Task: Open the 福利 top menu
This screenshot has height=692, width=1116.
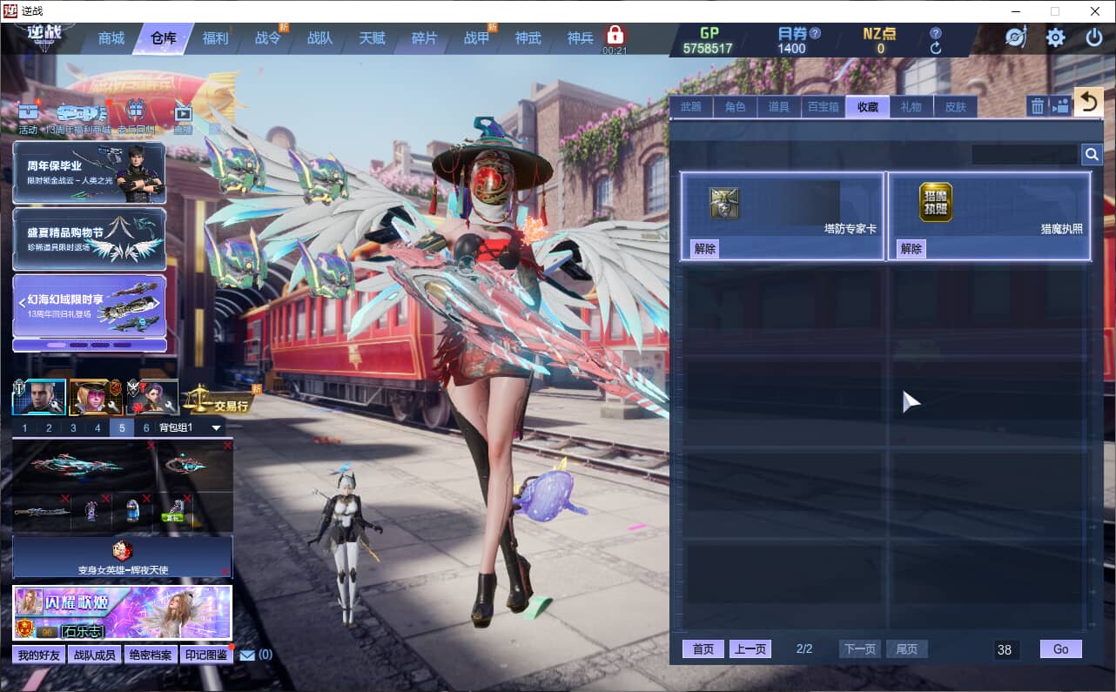Action: tap(215, 38)
